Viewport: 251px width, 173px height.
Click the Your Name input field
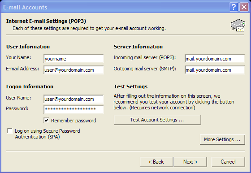(74, 59)
